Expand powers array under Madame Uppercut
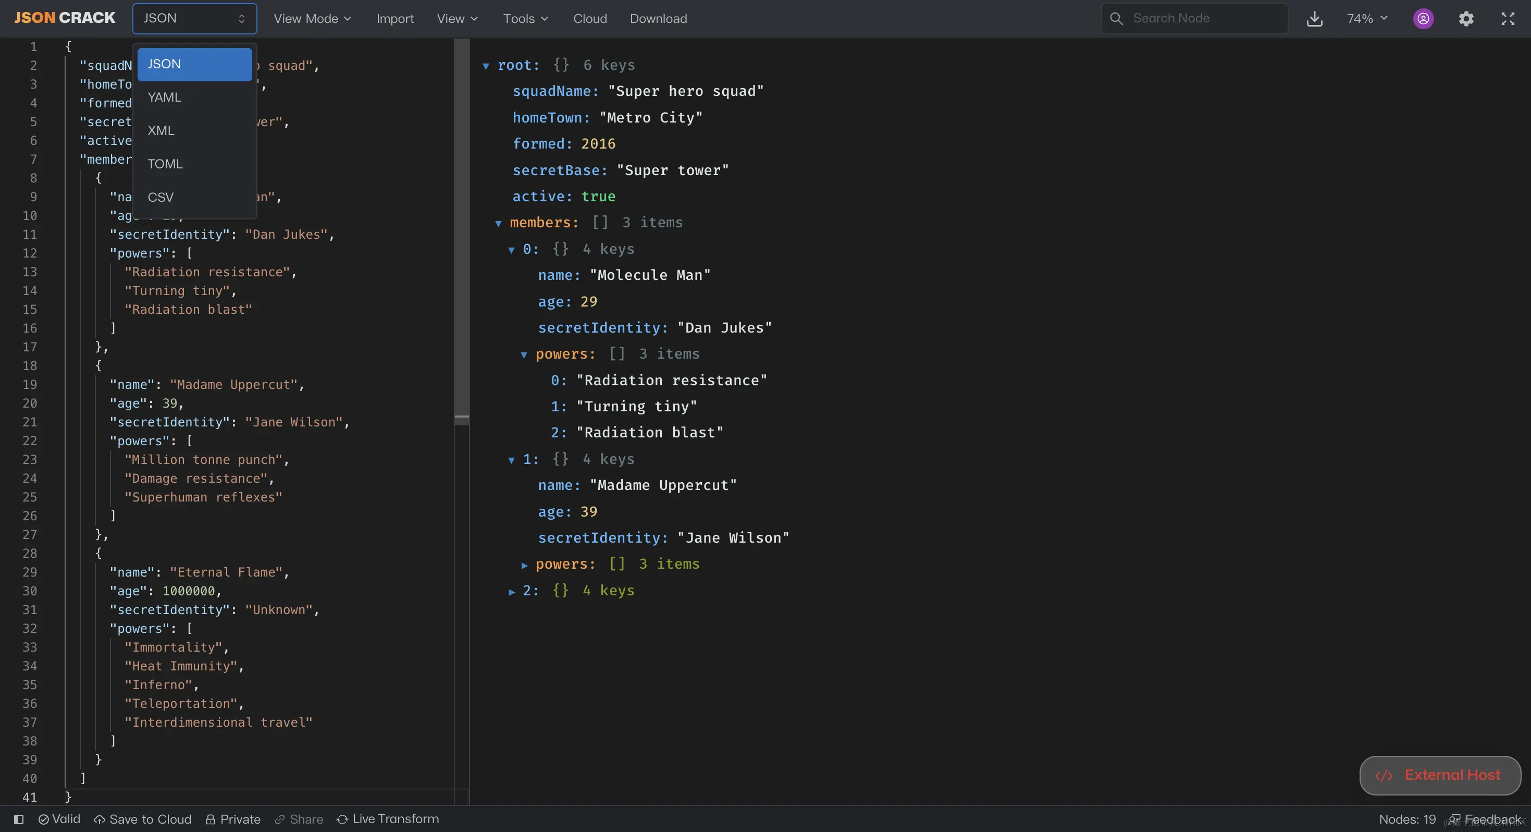Viewport: 1531px width, 832px height. click(524, 565)
